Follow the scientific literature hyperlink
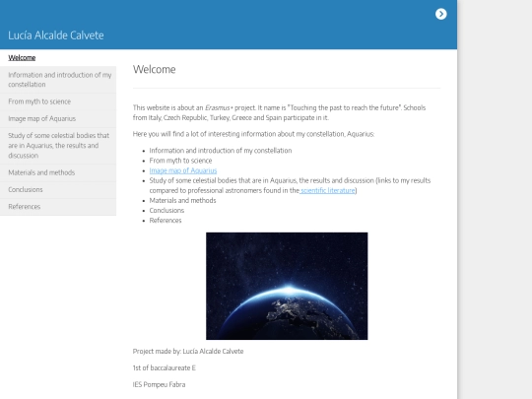Viewport: 532px width, 399px height. pyautogui.click(x=327, y=191)
